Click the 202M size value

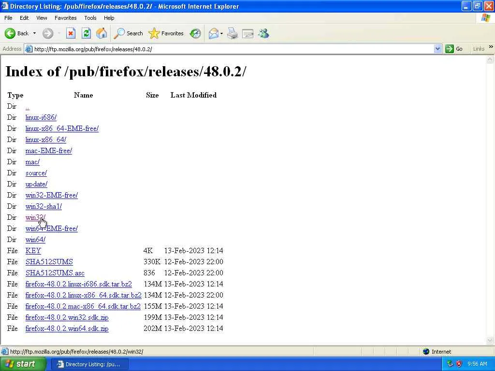coord(152,328)
